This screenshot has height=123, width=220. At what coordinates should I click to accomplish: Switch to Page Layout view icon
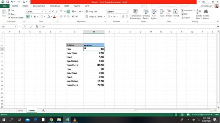tap(182, 115)
